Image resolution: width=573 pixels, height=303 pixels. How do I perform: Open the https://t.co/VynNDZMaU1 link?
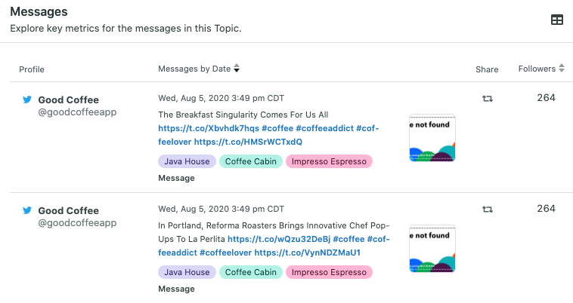coord(308,252)
